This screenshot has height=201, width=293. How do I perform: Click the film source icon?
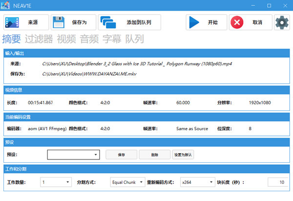[x=13, y=22]
